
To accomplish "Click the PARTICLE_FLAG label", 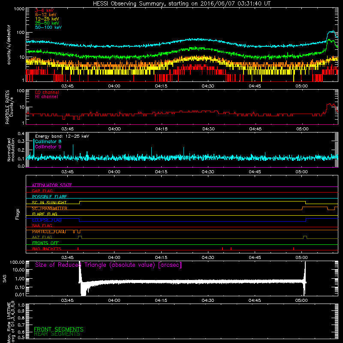I will coord(49,232).
